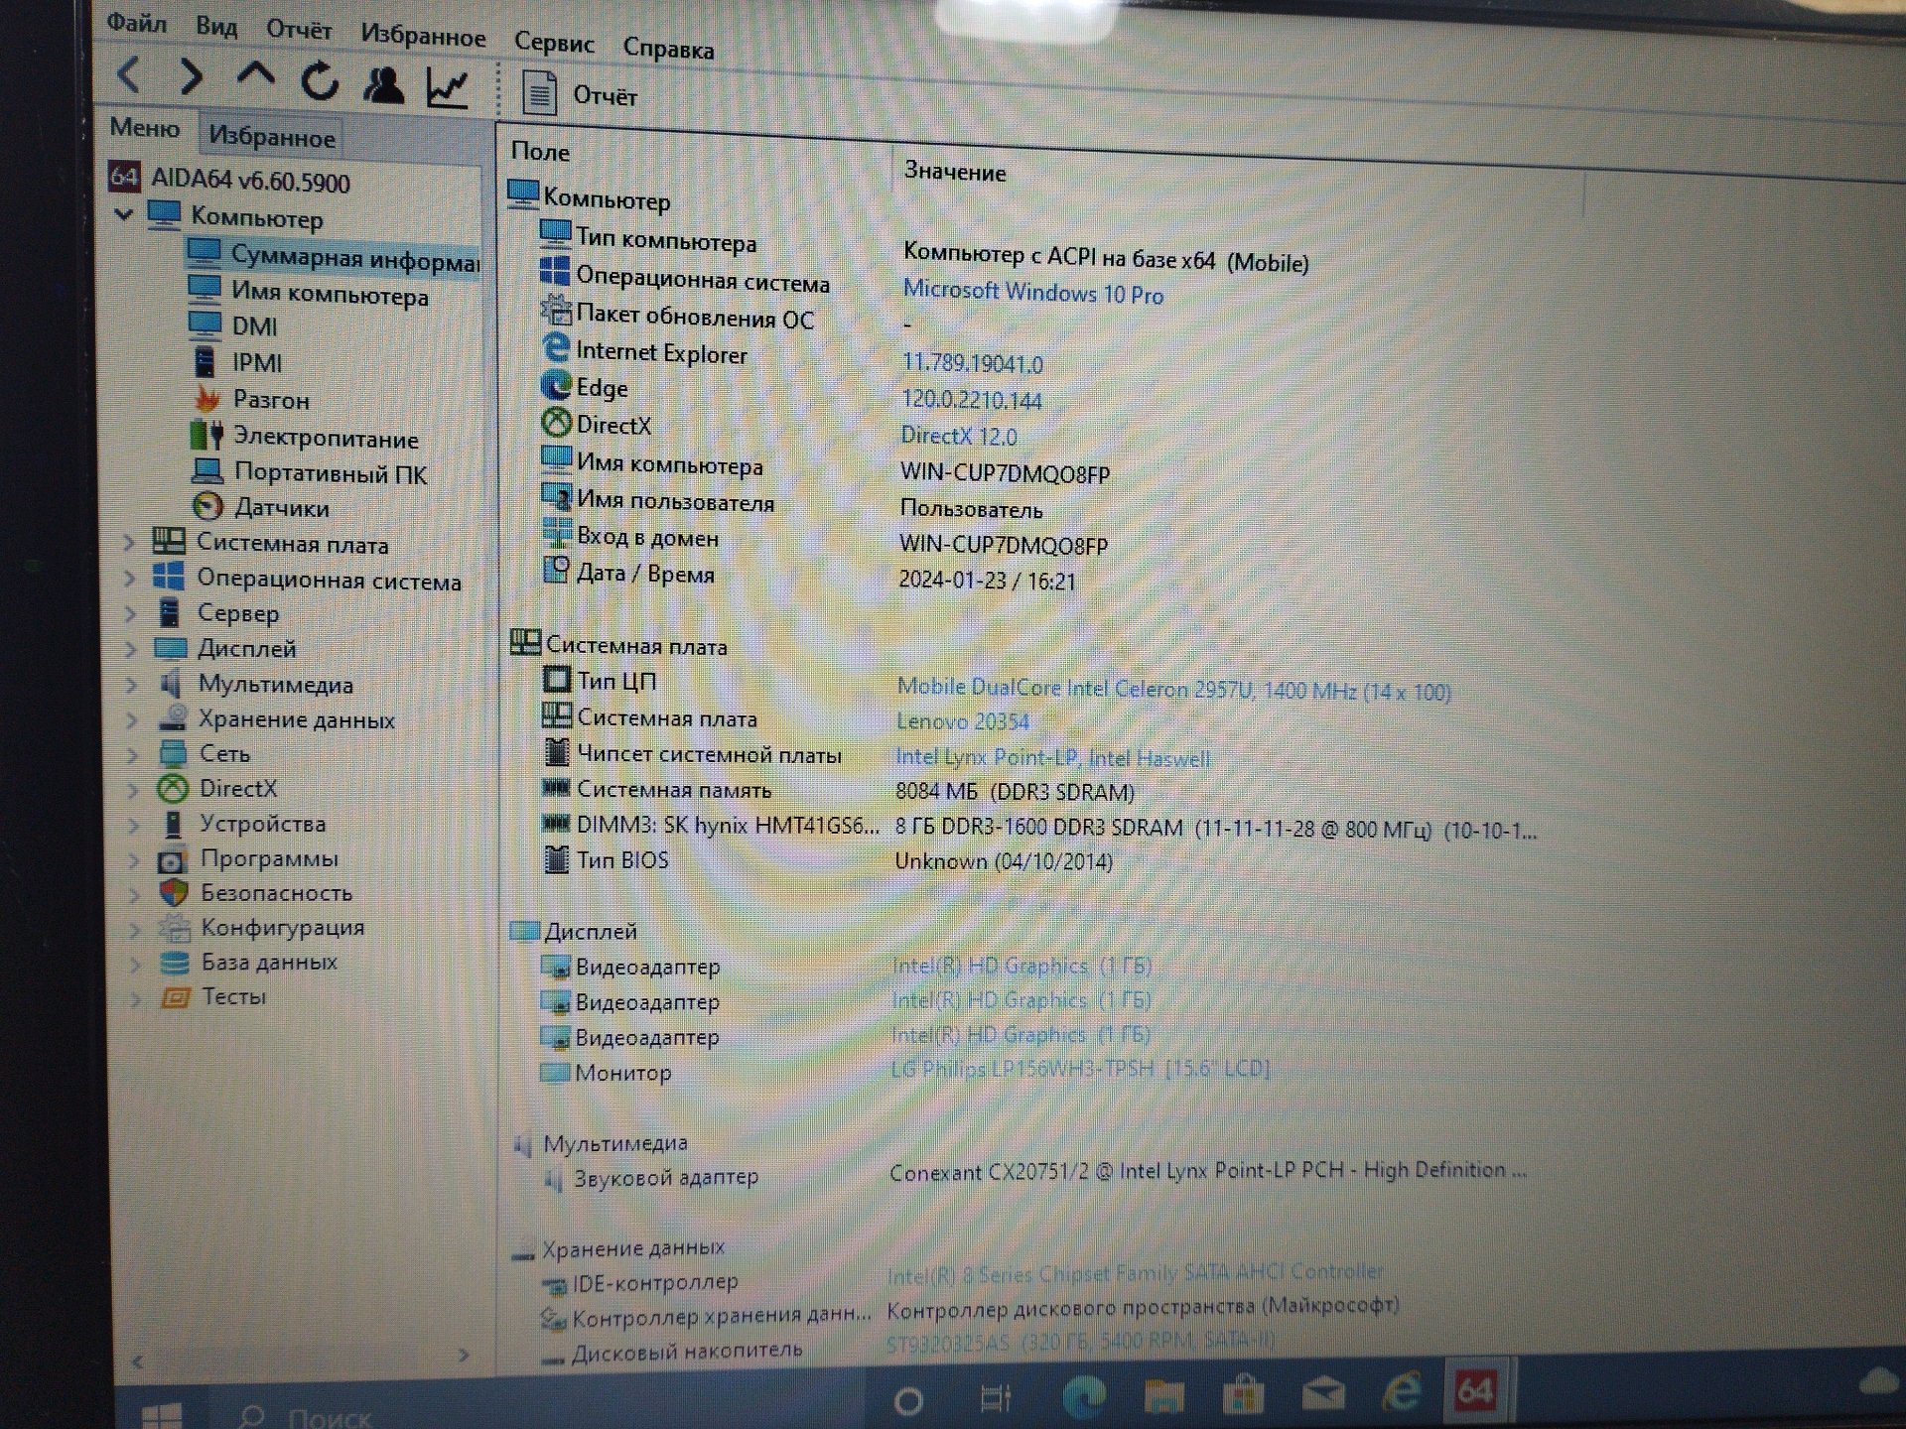Open Microsoft Store from the taskbar
The image size is (1906, 1429).
[1243, 1395]
